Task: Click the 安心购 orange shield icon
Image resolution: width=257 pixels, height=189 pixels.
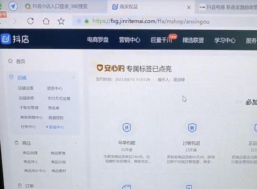Action: [100, 68]
